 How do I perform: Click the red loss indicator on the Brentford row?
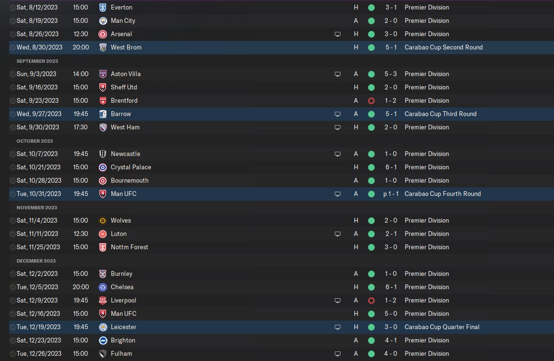pos(371,101)
